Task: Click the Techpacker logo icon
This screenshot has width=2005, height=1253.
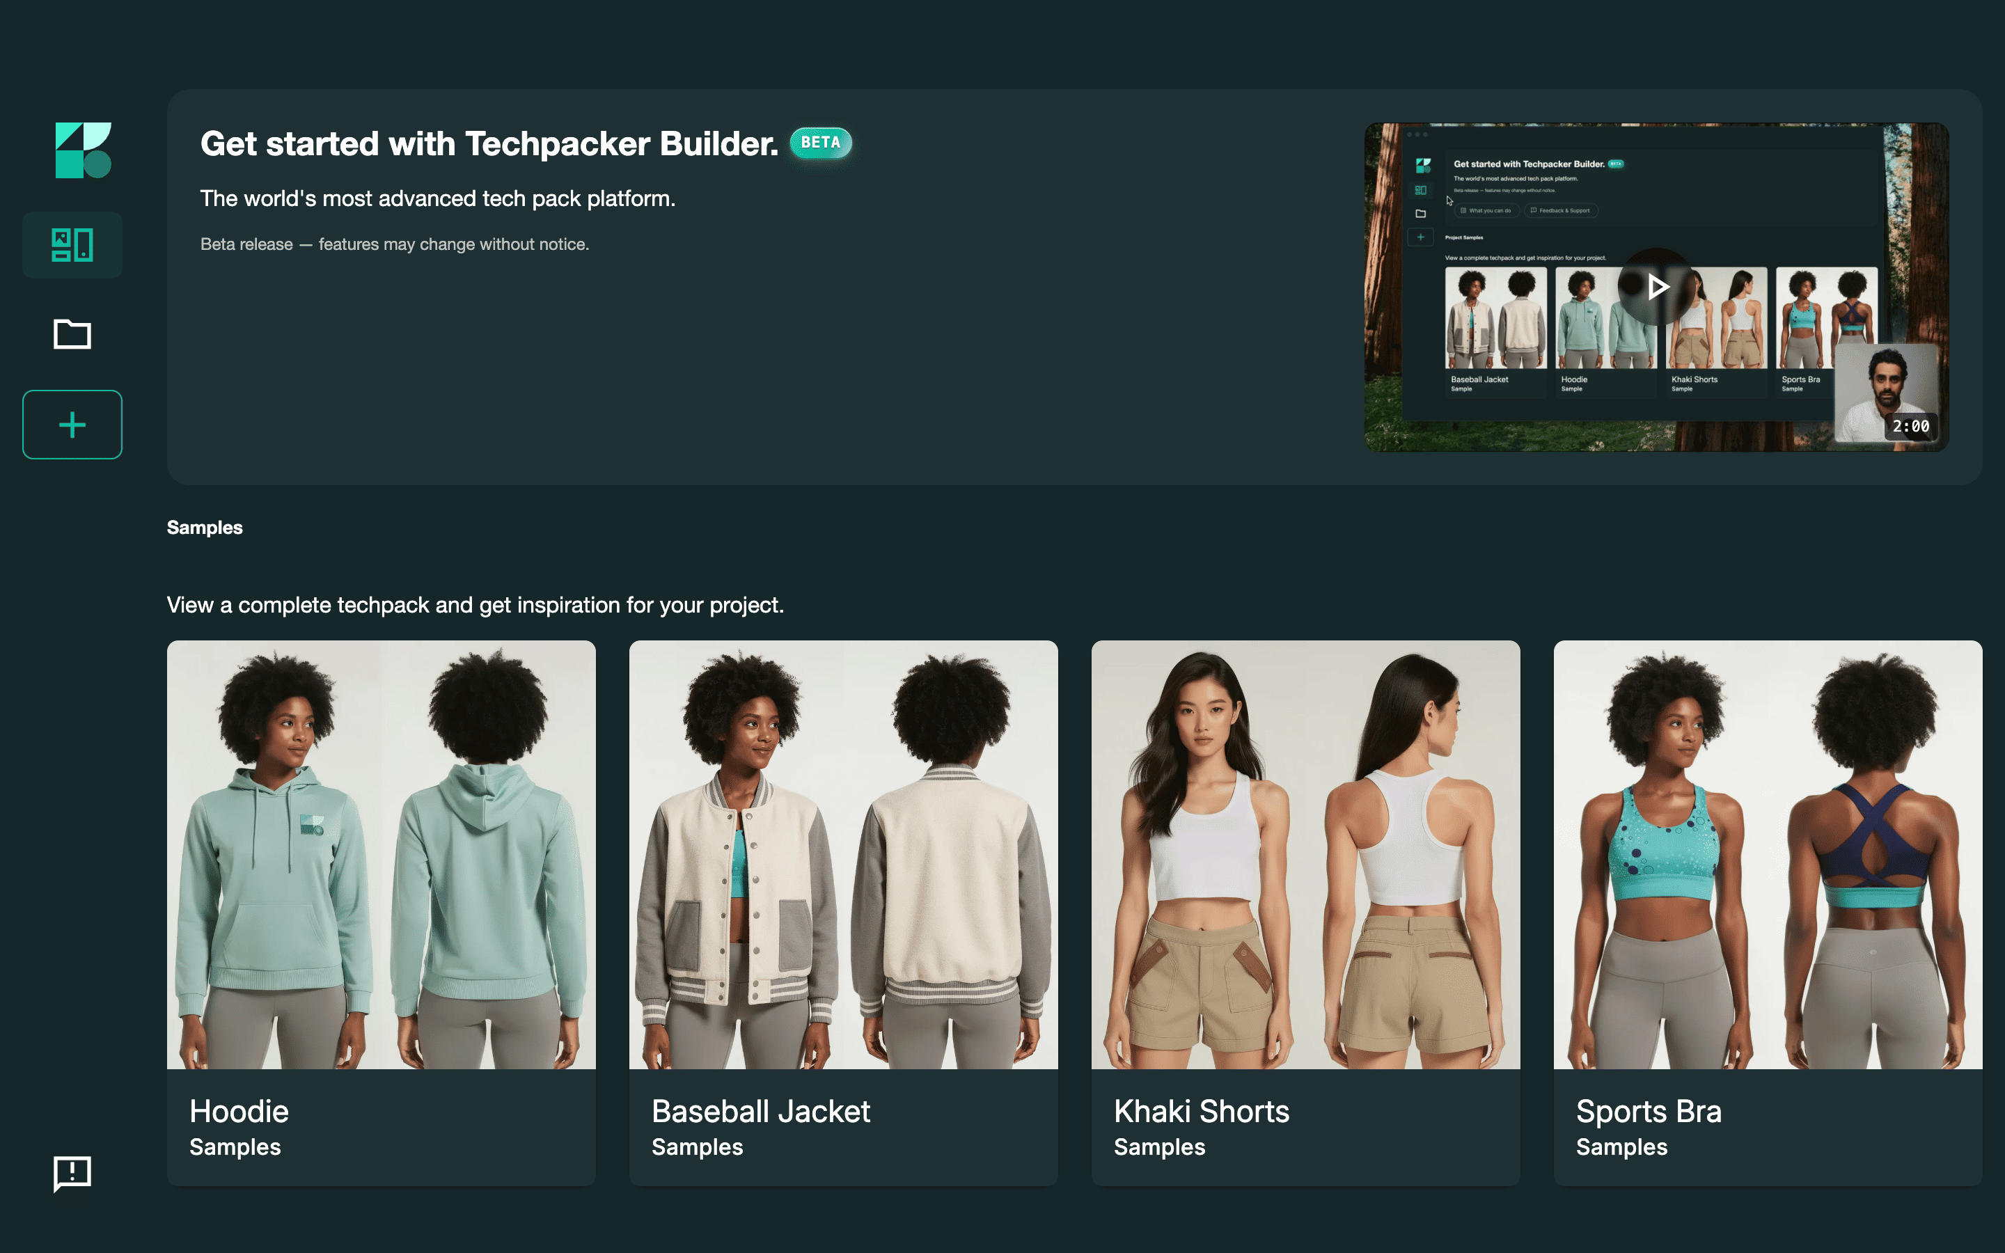Action: [83, 150]
